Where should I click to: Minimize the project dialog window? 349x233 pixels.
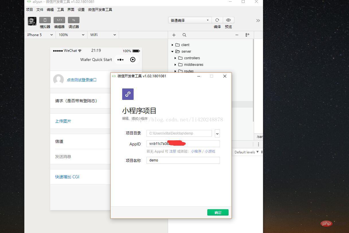[x=199, y=76]
